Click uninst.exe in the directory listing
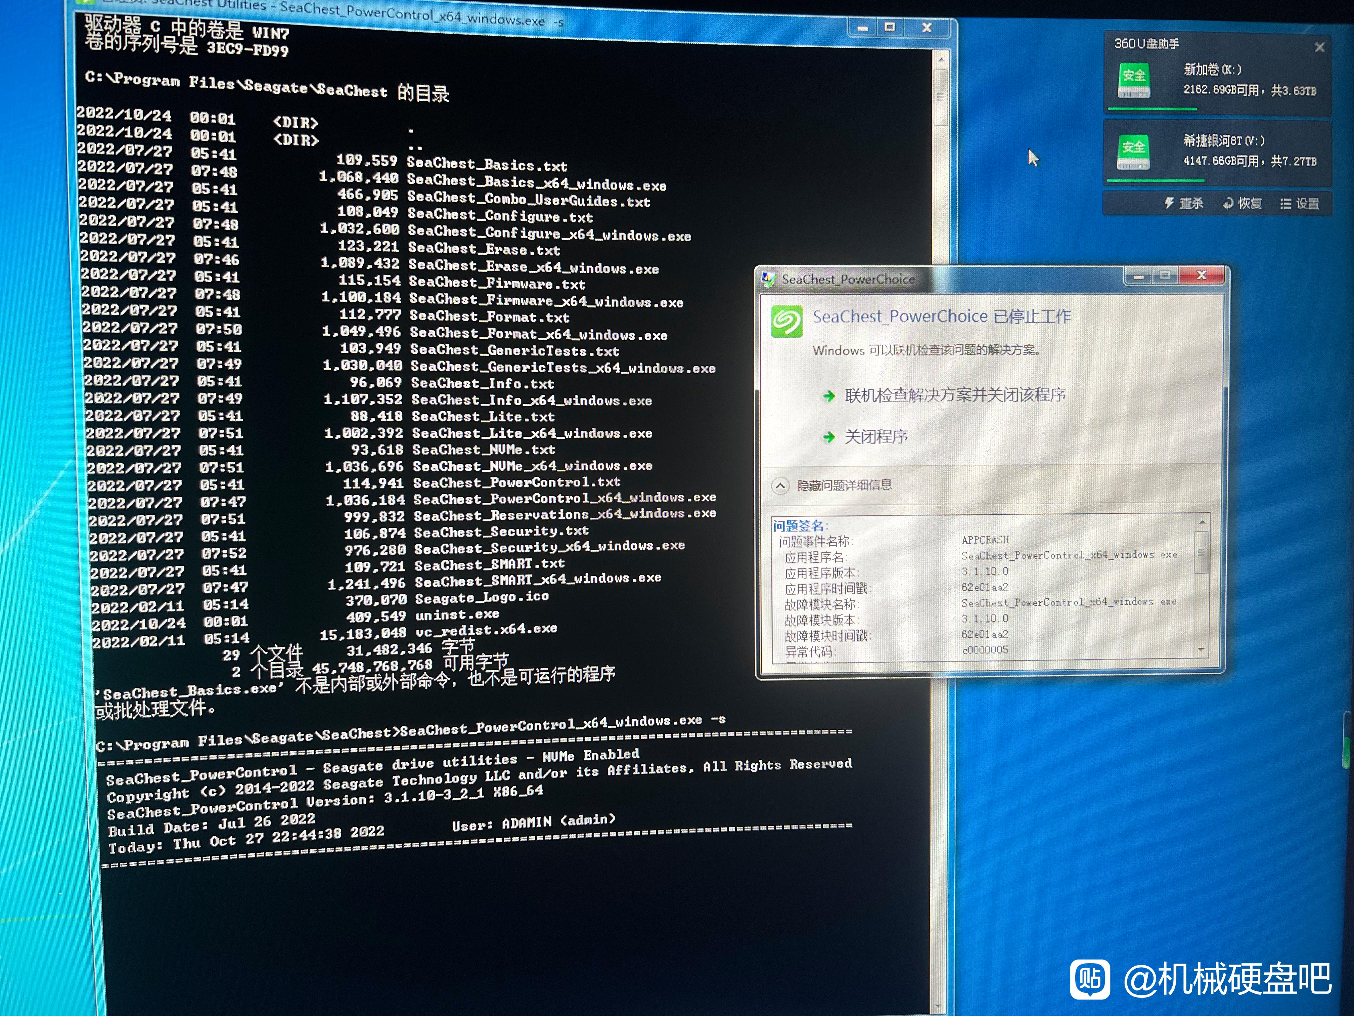The height and width of the screenshot is (1016, 1354). coord(457,613)
